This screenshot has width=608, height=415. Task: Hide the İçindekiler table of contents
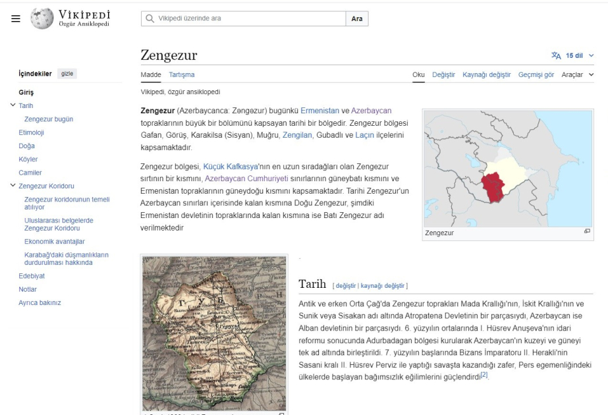click(67, 74)
